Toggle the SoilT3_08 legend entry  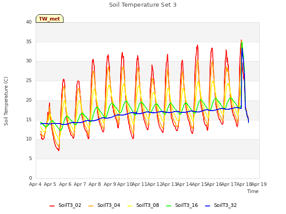pos(143,205)
